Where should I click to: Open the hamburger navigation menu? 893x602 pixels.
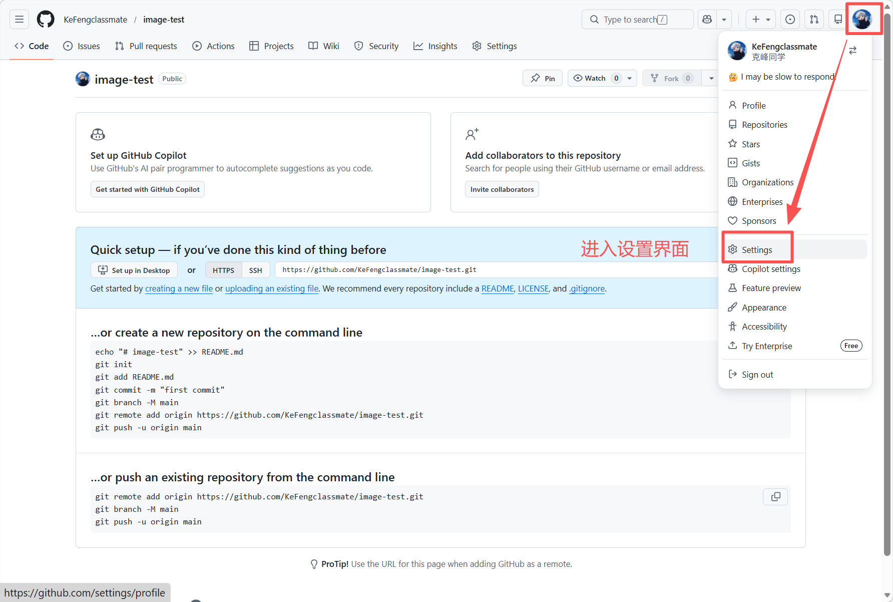[19, 20]
